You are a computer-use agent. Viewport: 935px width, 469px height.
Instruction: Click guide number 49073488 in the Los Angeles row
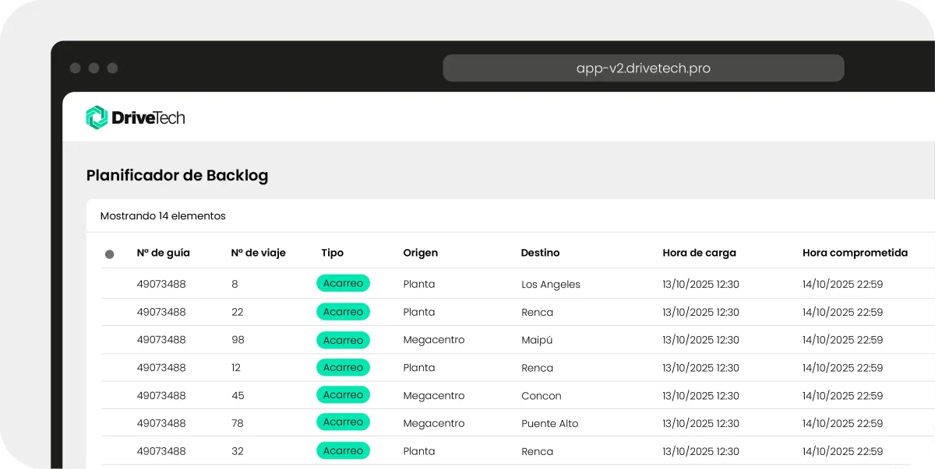(x=161, y=284)
